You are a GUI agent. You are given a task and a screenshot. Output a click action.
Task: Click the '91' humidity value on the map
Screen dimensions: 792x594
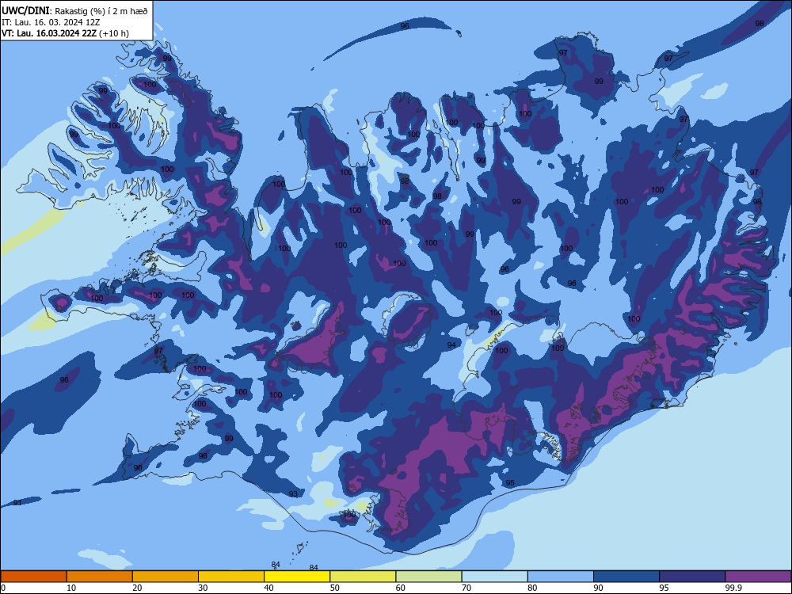pos(17,503)
